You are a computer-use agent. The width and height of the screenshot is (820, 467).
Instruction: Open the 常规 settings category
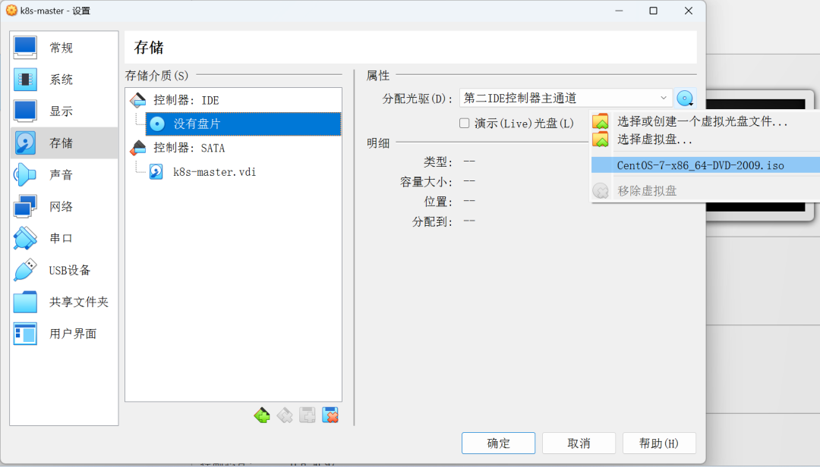(64, 48)
